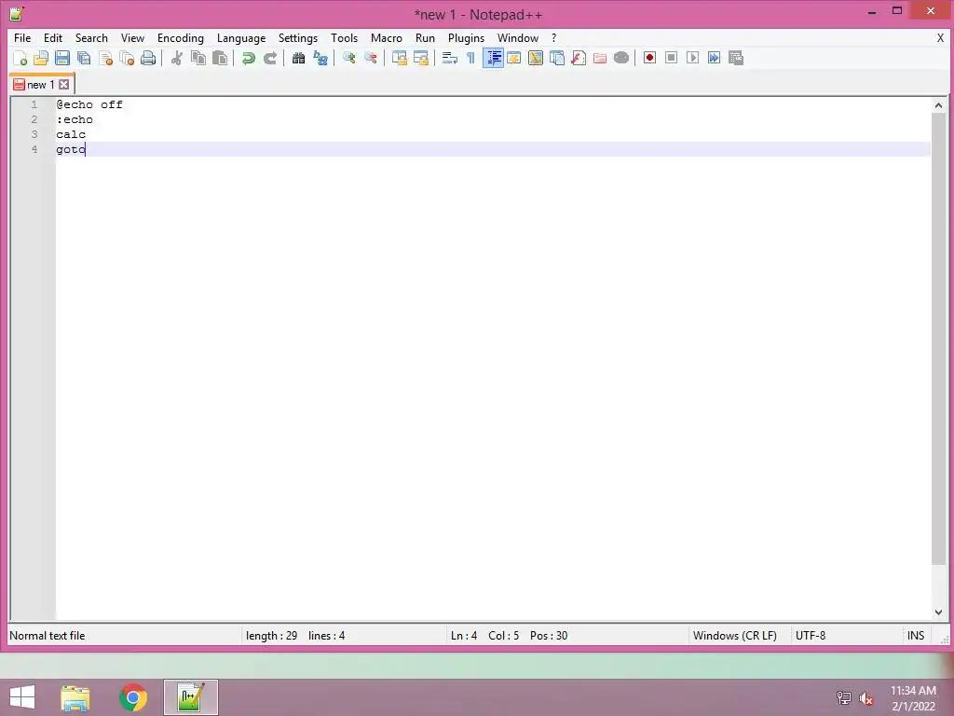The height and width of the screenshot is (716, 954).
Task: Click the '@echo off' line text
Action: pos(89,104)
